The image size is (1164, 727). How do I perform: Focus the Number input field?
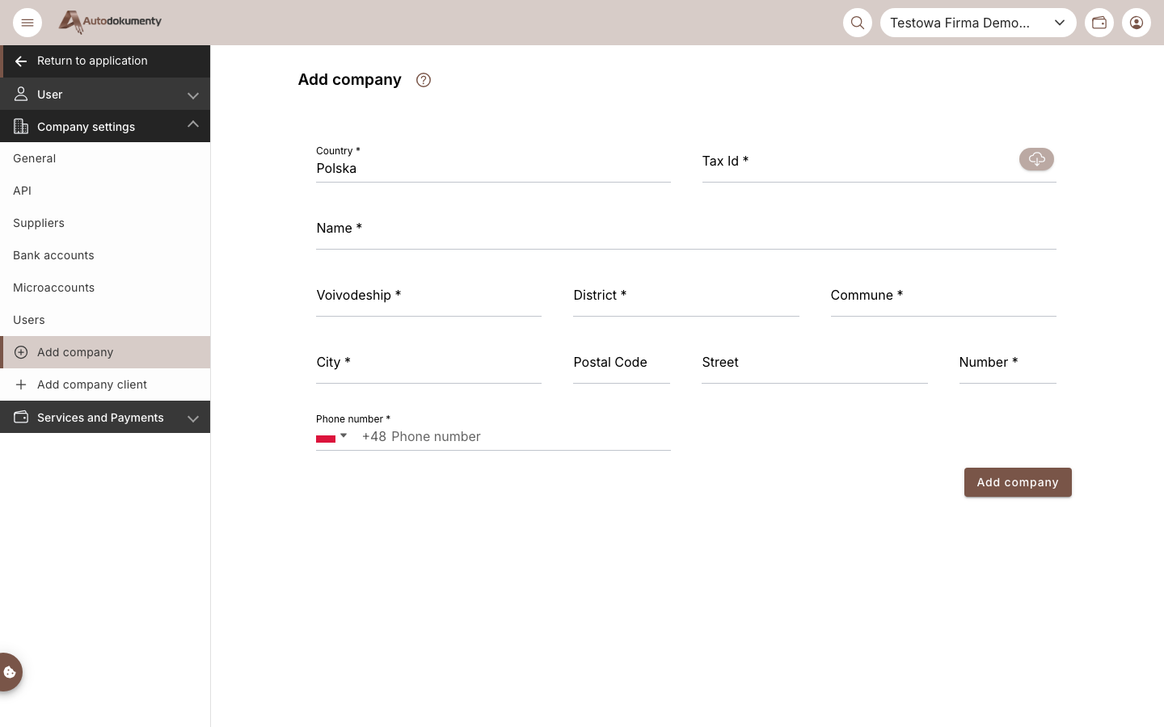pyautogui.click(x=1008, y=363)
